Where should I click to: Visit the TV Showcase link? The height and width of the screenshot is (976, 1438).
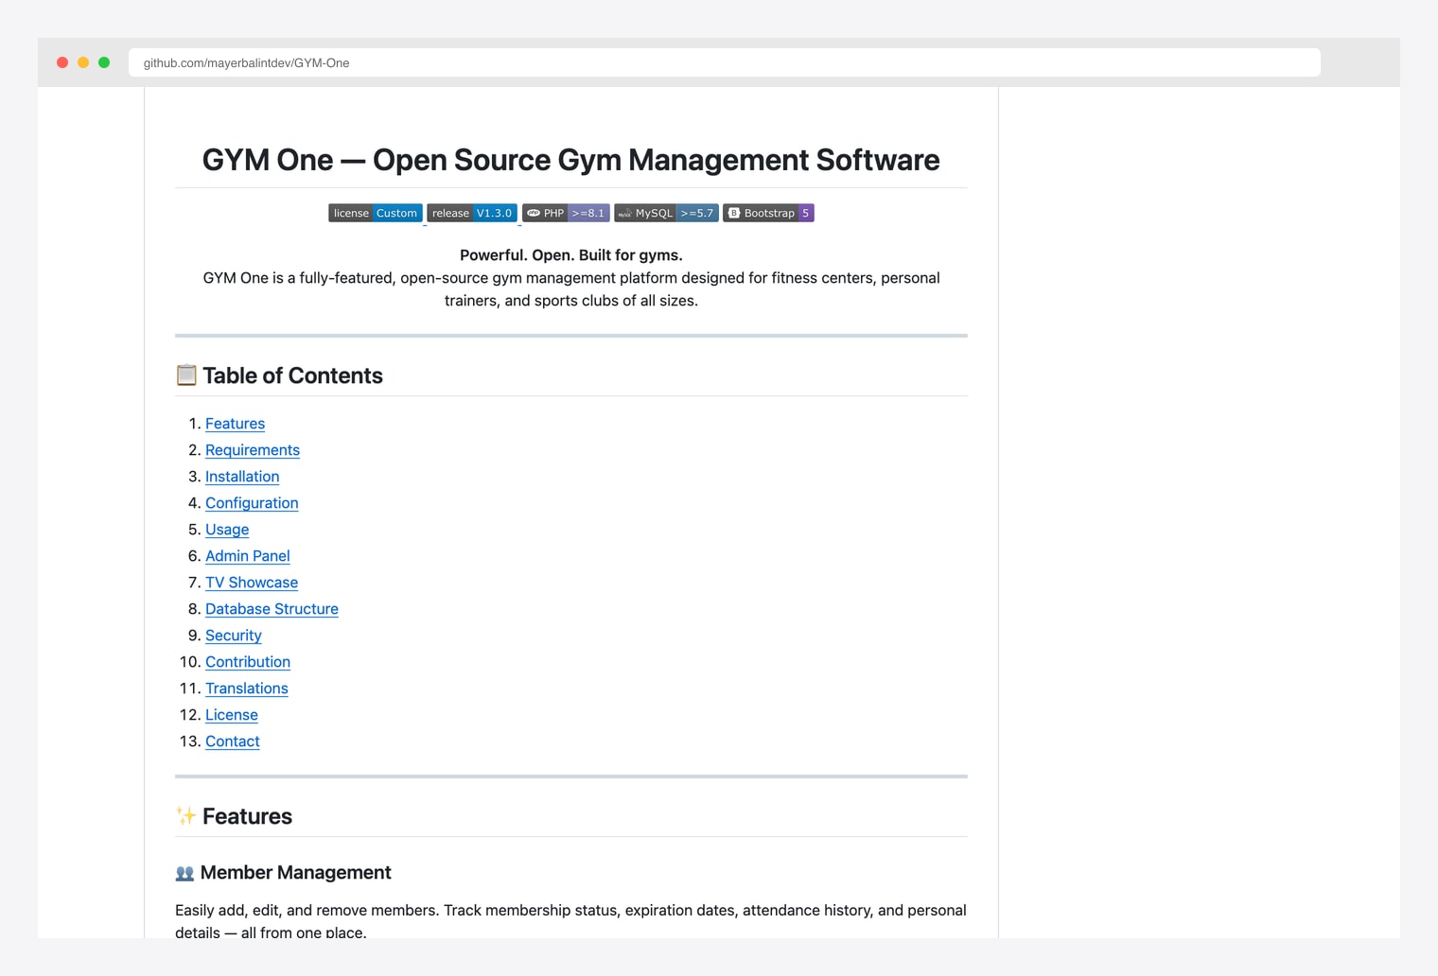tap(252, 583)
